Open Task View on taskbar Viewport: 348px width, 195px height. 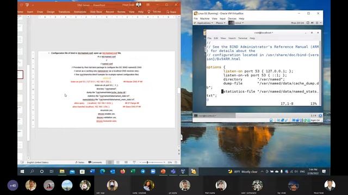tap(52, 172)
